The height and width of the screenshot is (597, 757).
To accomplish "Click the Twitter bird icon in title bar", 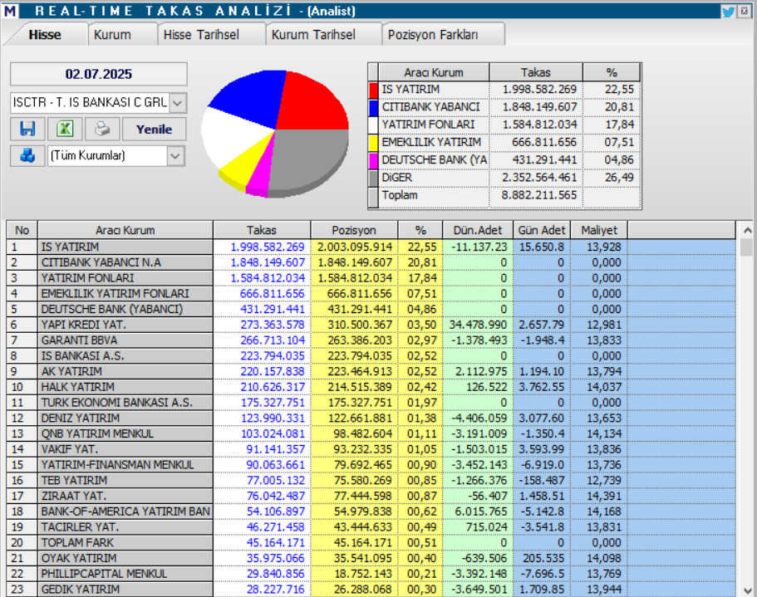I will (728, 11).
